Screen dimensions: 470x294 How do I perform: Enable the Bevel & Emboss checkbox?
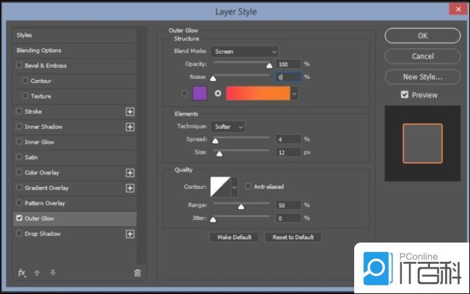(19, 65)
